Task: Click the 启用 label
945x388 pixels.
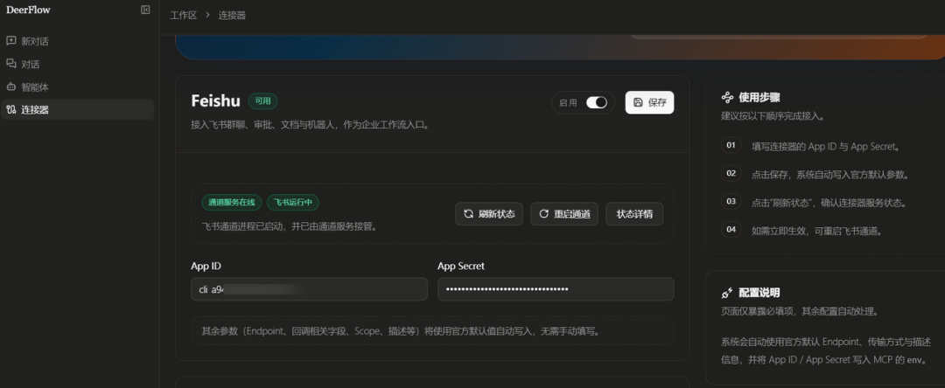Action: [569, 103]
